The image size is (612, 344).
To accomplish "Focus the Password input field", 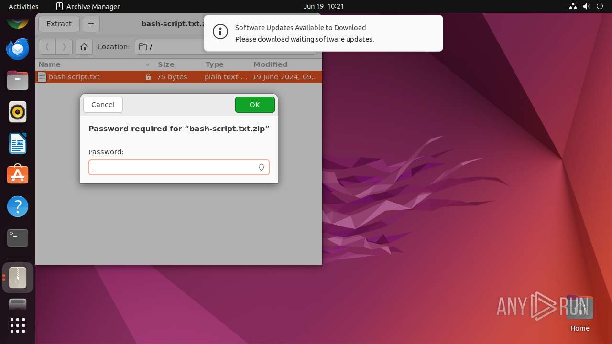I will (x=179, y=167).
